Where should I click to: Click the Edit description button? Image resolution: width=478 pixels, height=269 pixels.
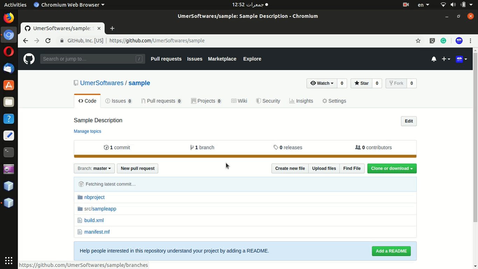pos(409,121)
